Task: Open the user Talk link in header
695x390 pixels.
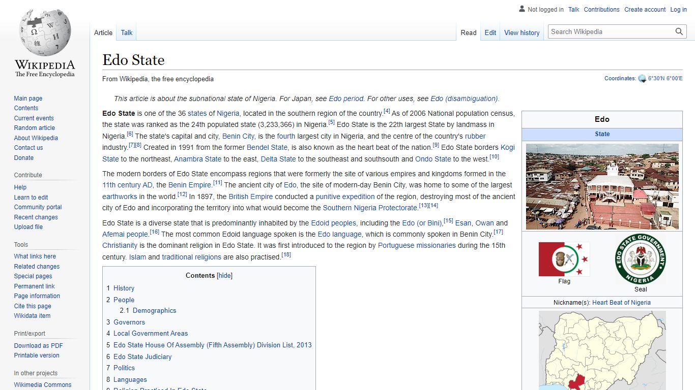Action: coord(573,10)
